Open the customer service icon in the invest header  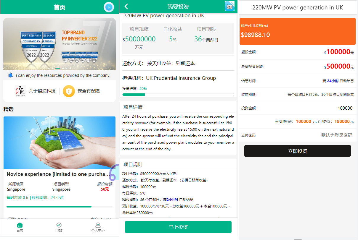point(229,6)
